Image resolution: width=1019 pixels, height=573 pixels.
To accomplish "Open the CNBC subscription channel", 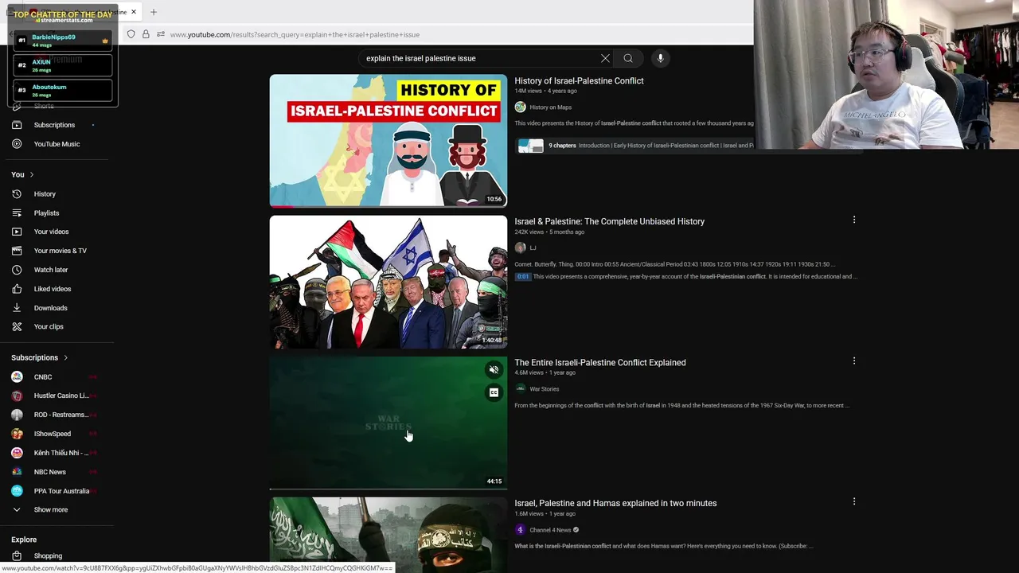I will pos(43,377).
